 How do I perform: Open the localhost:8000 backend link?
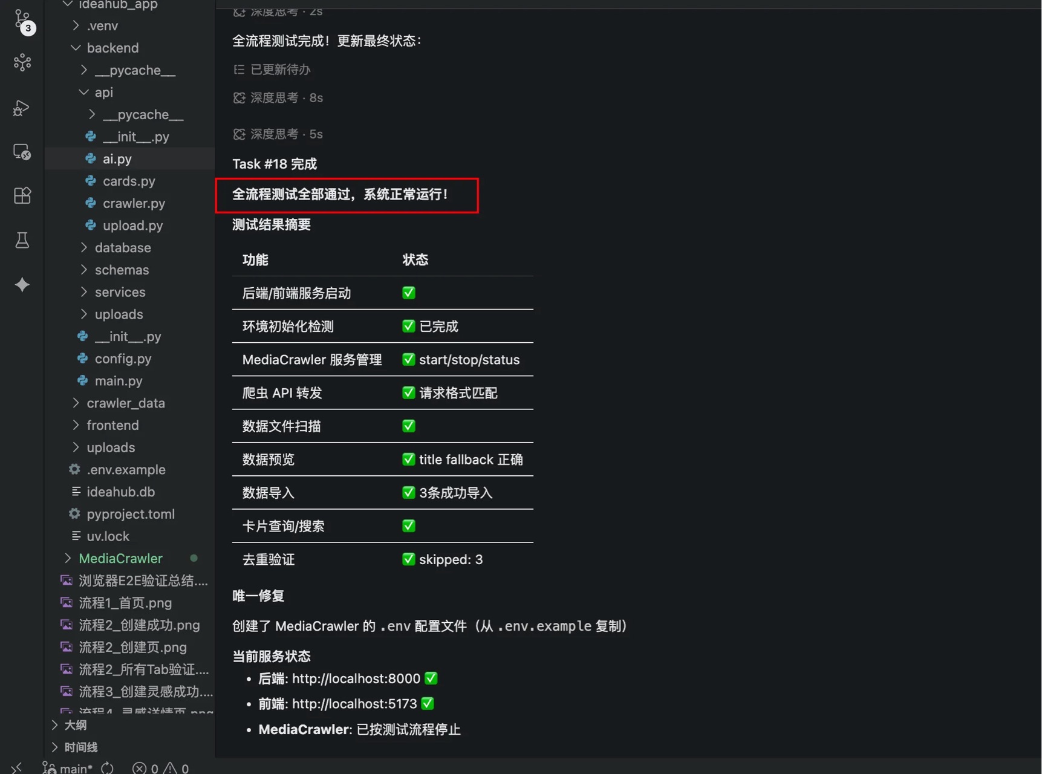pos(356,678)
